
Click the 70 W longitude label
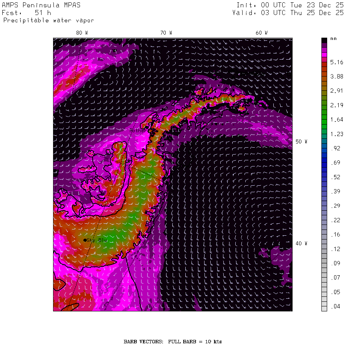166,33
